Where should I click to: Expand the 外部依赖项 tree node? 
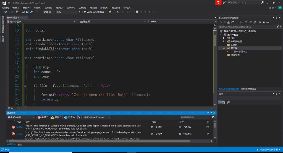pos(224,41)
